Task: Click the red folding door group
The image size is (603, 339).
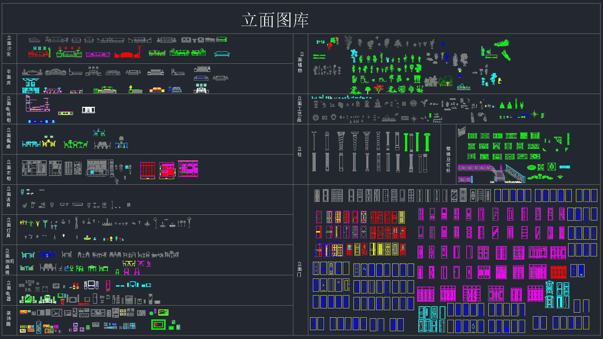Action: pyautogui.click(x=558, y=272)
